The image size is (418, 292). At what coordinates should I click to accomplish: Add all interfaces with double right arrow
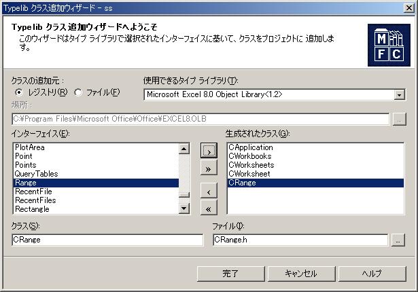coord(209,168)
